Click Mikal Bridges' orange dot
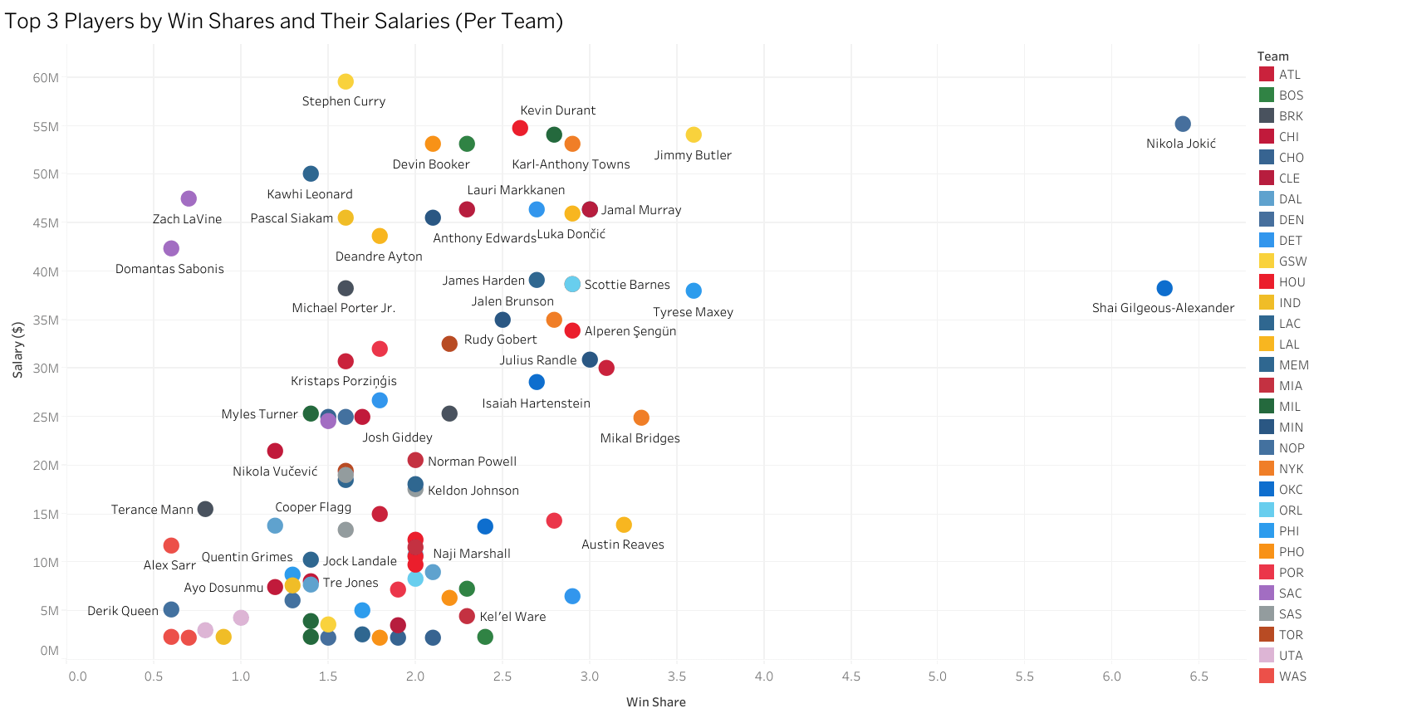The width and height of the screenshot is (1402, 718). click(641, 418)
